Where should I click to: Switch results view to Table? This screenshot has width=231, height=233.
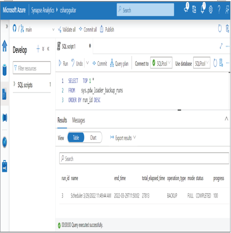point(76,137)
